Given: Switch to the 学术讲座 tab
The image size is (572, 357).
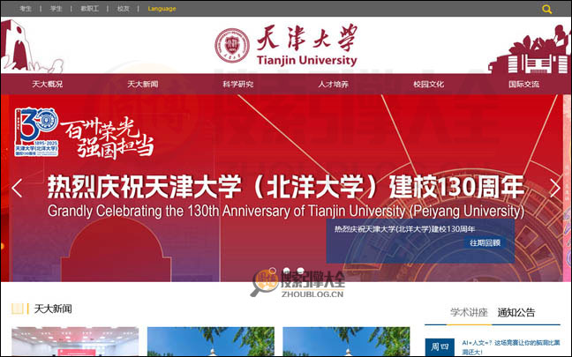Looking at the screenshot, I should pos(469,312).
